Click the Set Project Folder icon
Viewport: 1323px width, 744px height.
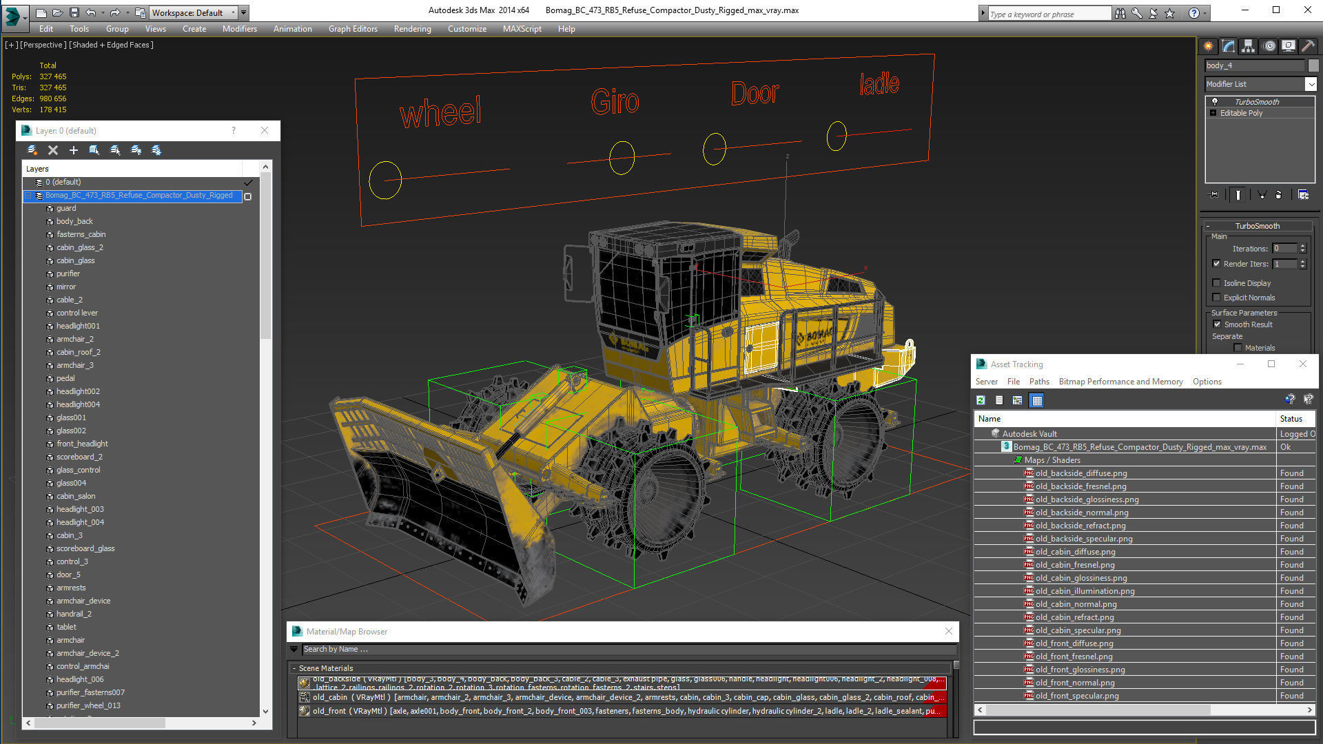click(x=141, y=12)
